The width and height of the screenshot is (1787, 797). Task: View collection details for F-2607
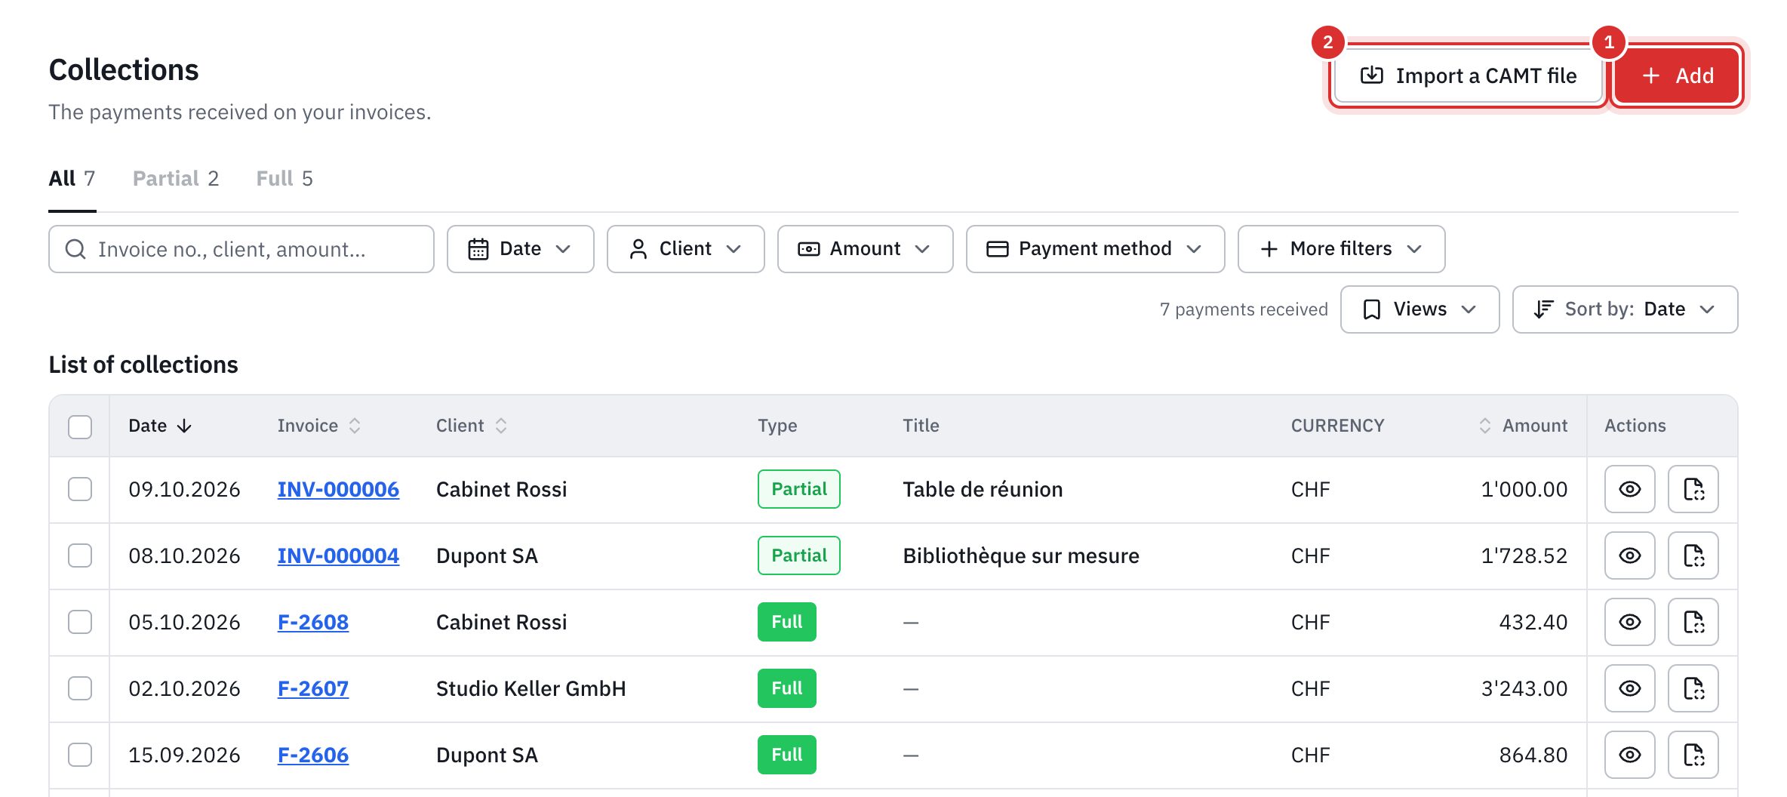[1629, 688]
